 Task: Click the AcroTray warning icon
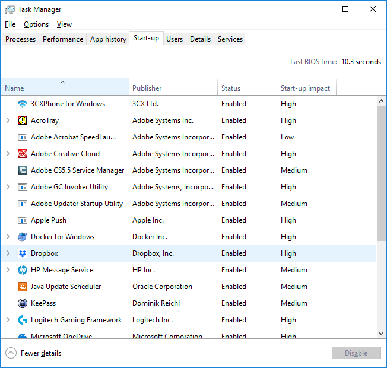(x=23, y=120)
